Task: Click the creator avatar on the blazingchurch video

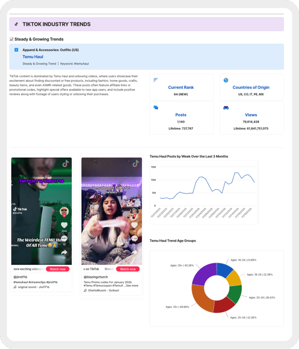Action: point(134,211)
